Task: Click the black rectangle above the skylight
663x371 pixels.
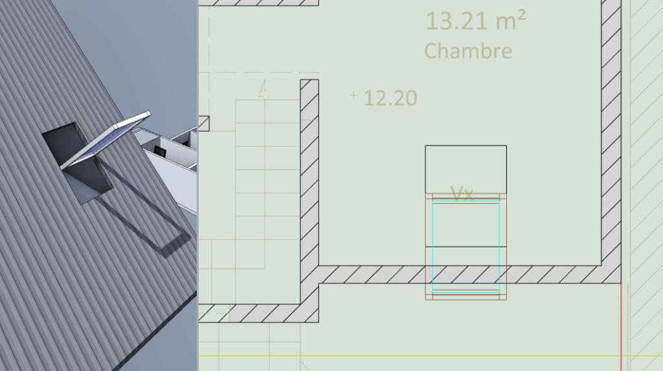Action: click(466, 169)
